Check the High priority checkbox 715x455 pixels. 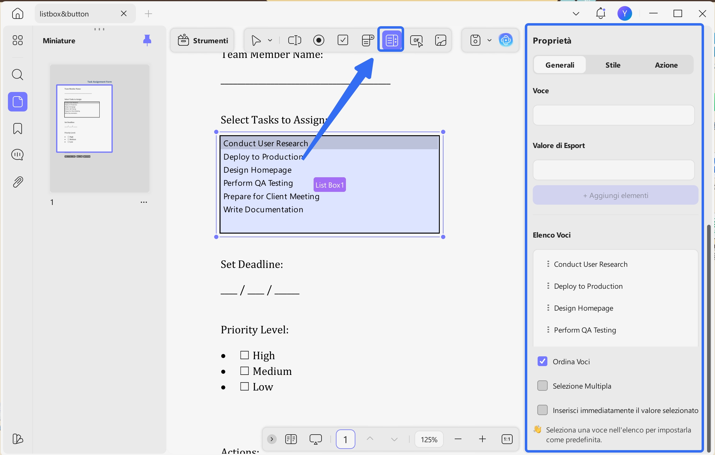pos(244,355)
